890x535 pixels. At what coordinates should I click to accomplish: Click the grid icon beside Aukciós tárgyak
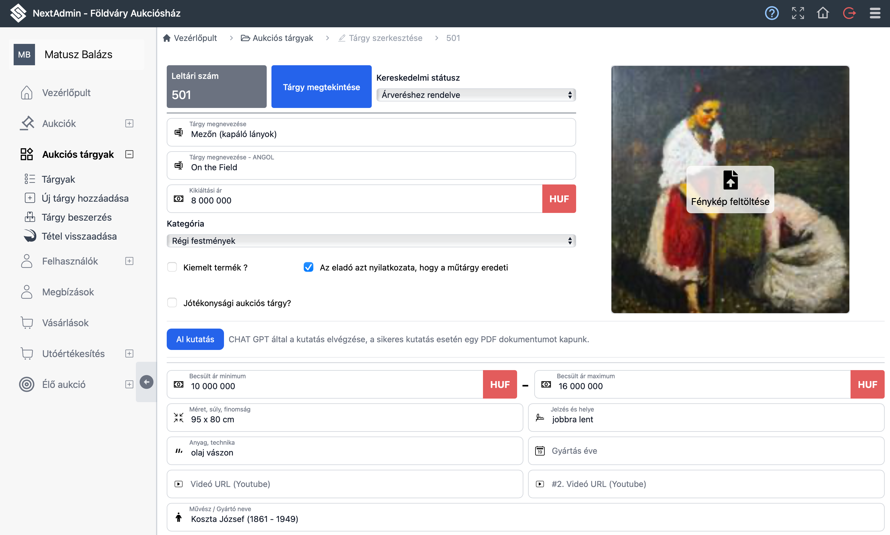coord(27,154)
